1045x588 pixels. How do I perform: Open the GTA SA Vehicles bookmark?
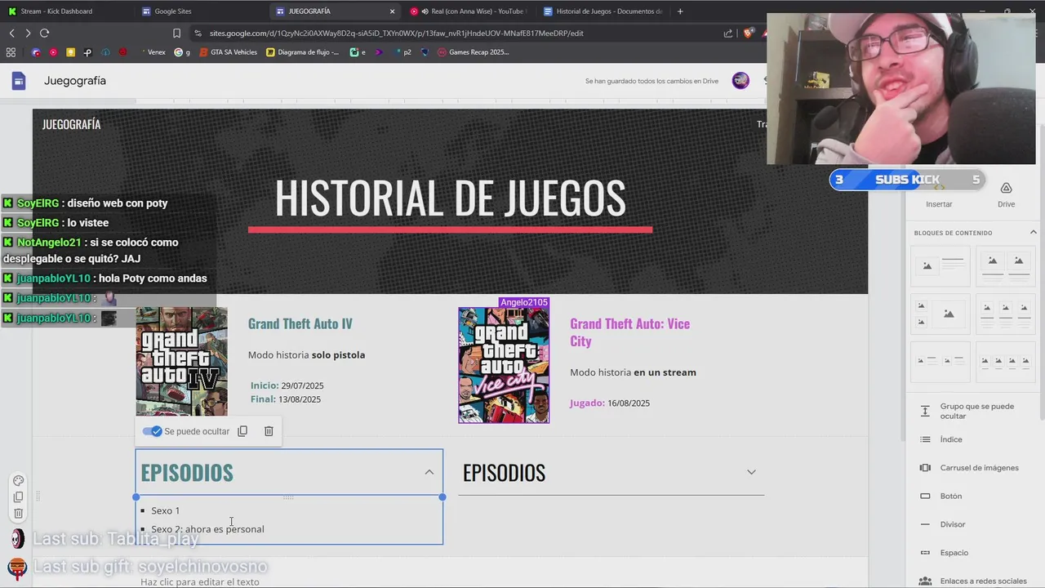coord(228,52)
